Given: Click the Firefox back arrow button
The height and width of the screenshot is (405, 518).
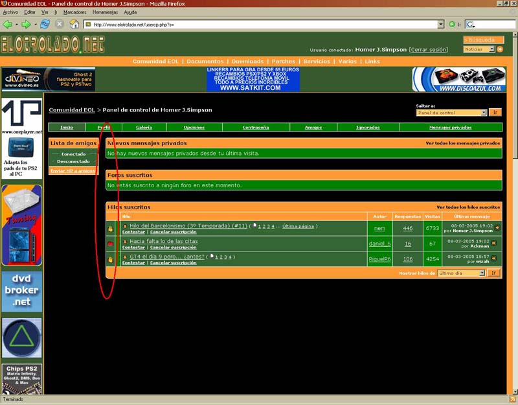Looking at the screenshot, I should (x=8, y=24).
